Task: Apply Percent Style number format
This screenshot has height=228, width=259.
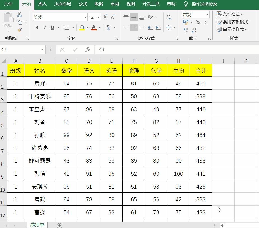Action: (x=198, y=22)
